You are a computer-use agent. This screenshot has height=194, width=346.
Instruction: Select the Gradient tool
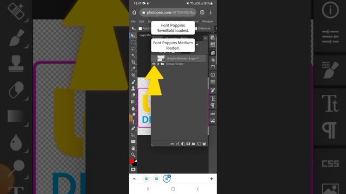[x=133, y=102]
